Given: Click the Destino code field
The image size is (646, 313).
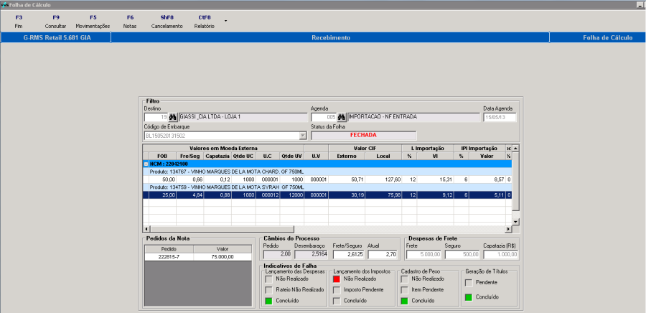Looking at the screenshot, I should [x=156, y=118].
